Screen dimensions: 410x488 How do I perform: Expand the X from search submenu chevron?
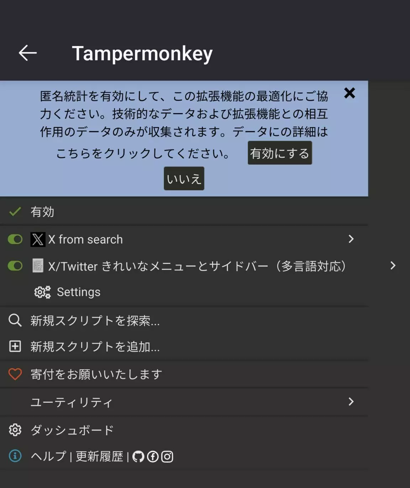(x=351, y=239)
